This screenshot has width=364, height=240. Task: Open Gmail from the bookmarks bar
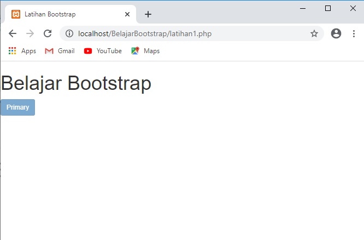60,51
